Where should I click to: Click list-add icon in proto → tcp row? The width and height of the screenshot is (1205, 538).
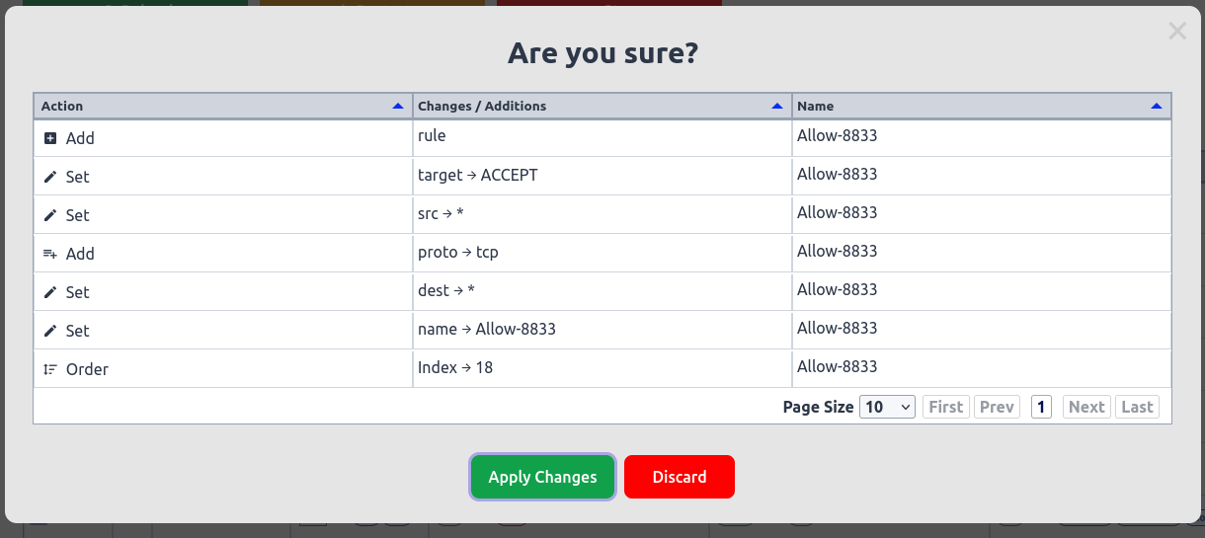click(50, 255)
